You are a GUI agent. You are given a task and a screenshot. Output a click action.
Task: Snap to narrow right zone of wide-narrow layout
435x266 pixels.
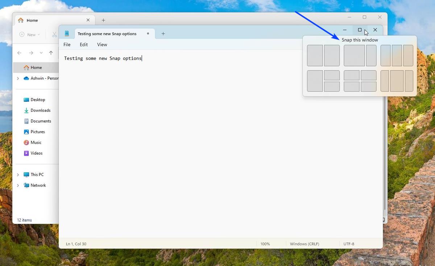click(x=371, y=56)
